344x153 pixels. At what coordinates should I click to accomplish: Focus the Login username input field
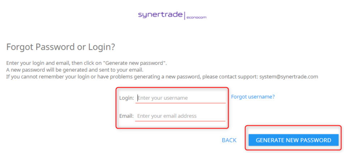click(x=181, y=98)
